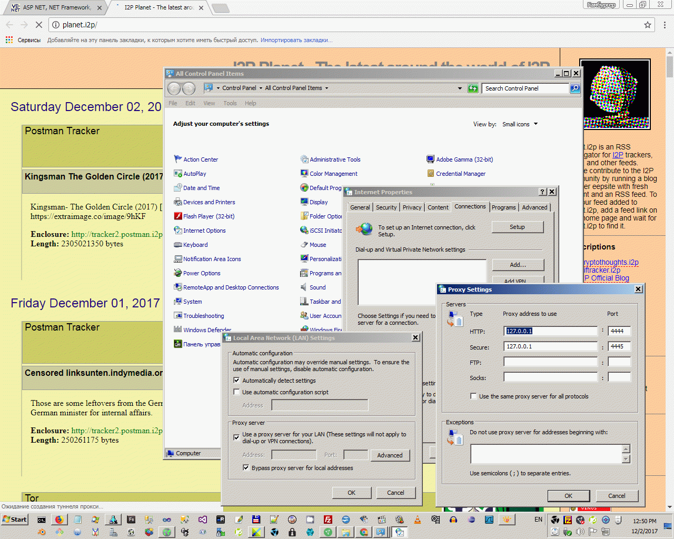674x539 pixels.
Task: Open Action Center in Control Panel
Action: coord(196,159)
